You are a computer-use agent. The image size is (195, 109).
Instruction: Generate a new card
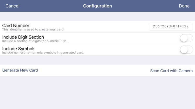pos(20,70)
